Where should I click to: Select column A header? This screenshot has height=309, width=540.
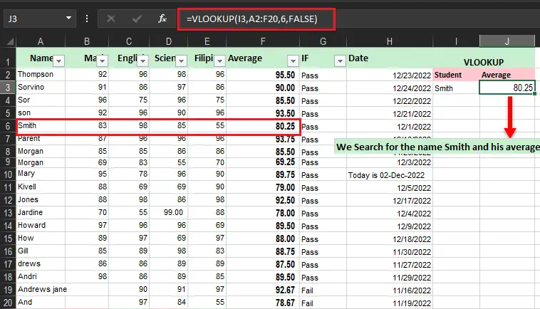point(41,41)
